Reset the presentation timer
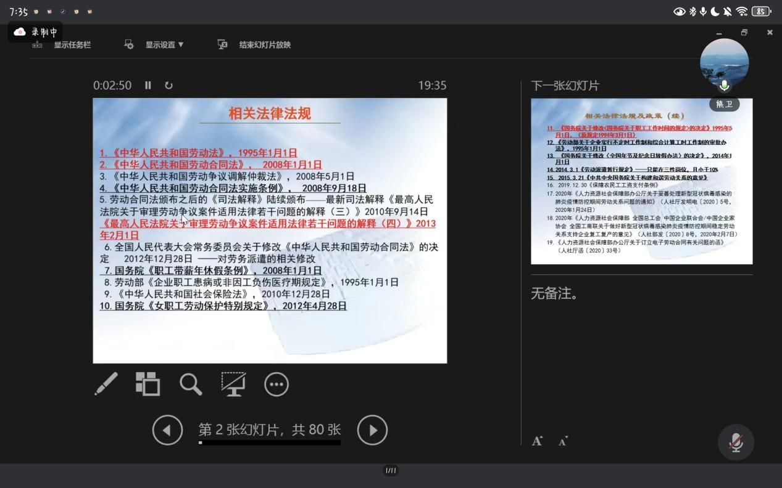Image resolution: width=782 pixels, height=488 pixels. click(x=168, y=86)
